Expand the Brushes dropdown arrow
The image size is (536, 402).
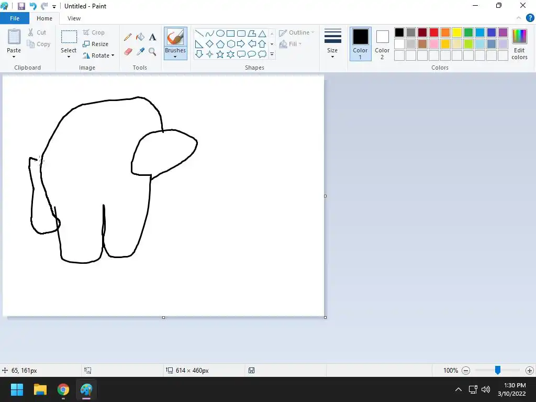tap(175, 57)
